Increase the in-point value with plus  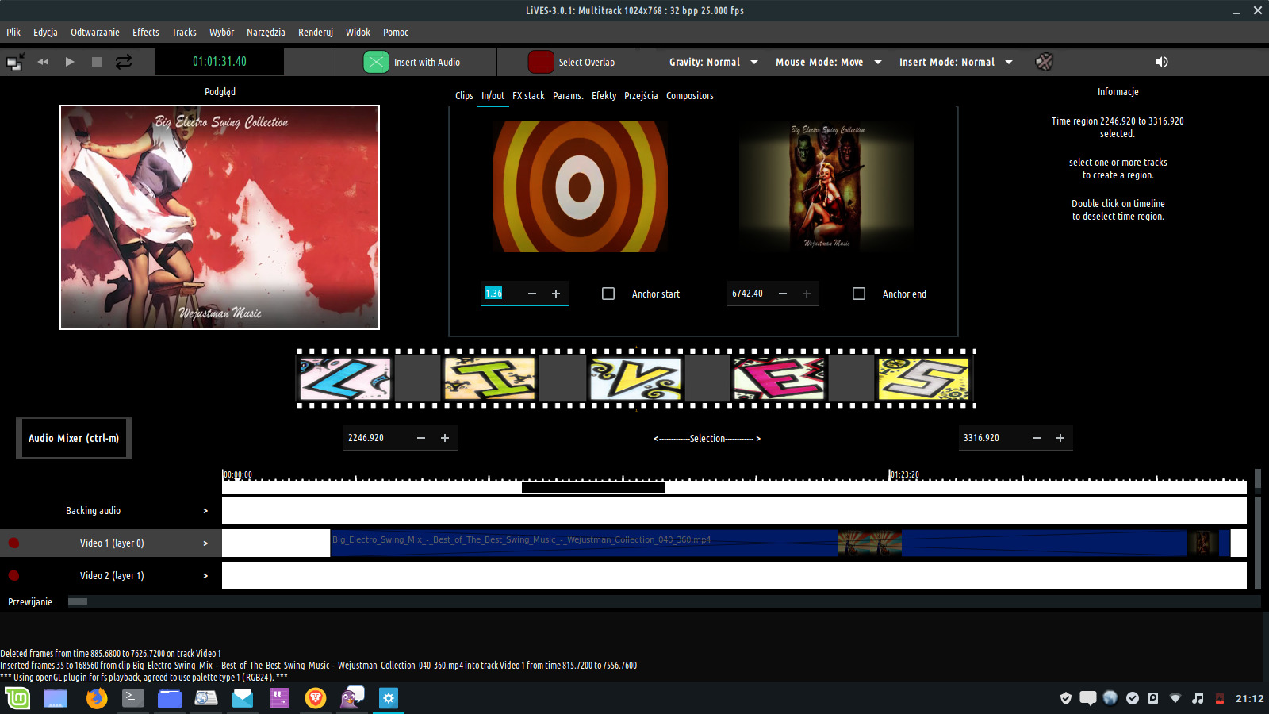(x=556, y=294)
